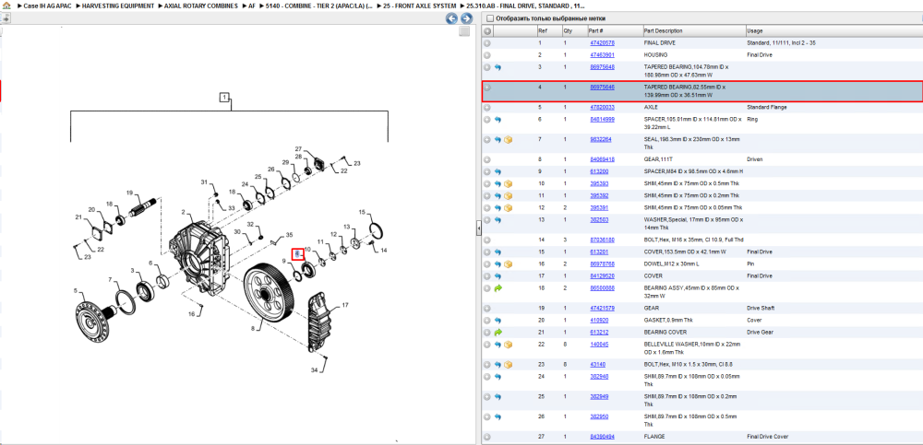Select callout 1 box above diagram bracket

pyautogui.click(x=223, y=97)
